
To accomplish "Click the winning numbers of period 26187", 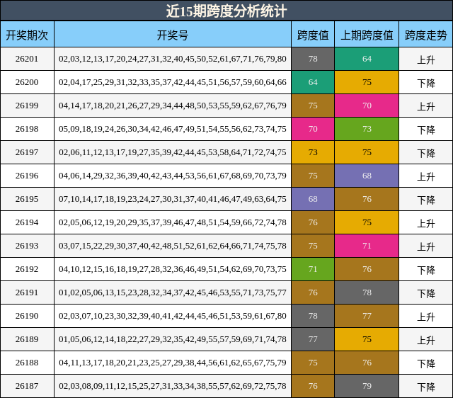I will [173, 387].
